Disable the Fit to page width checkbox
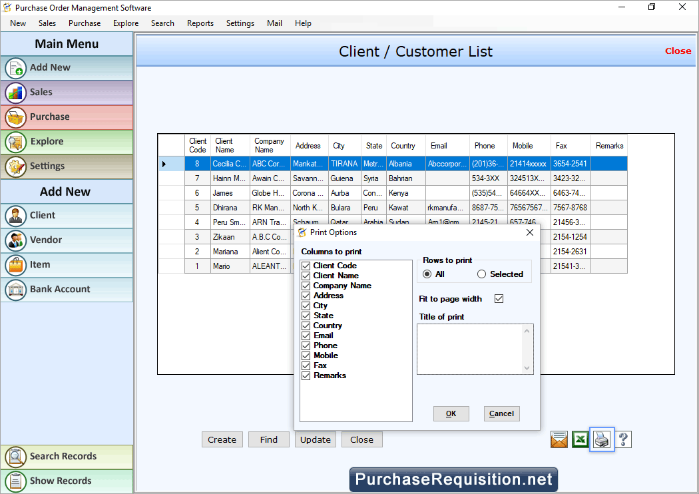Viewport: 699px width, 494px height. (499, 299)
